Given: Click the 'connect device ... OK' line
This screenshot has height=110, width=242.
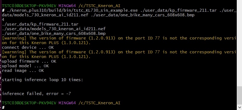Looking at the screenshot, I should 28,47.
